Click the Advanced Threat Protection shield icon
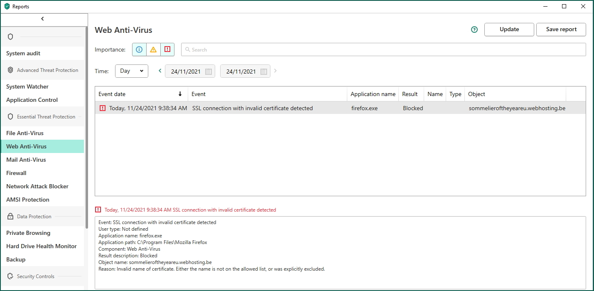This screenshot has height=291, width=594. pyautogui.click(x=10, y=70)
